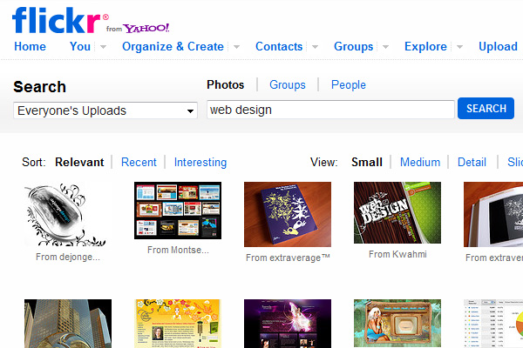Open the Explore navigation link
Viewport: 523px width, 348px height.
coord(425,47)
